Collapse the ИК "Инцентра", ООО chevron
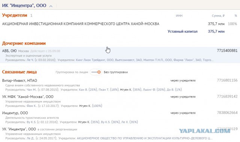Image resolution: width=240 pixels, height=142 pixels. point(51,6)
